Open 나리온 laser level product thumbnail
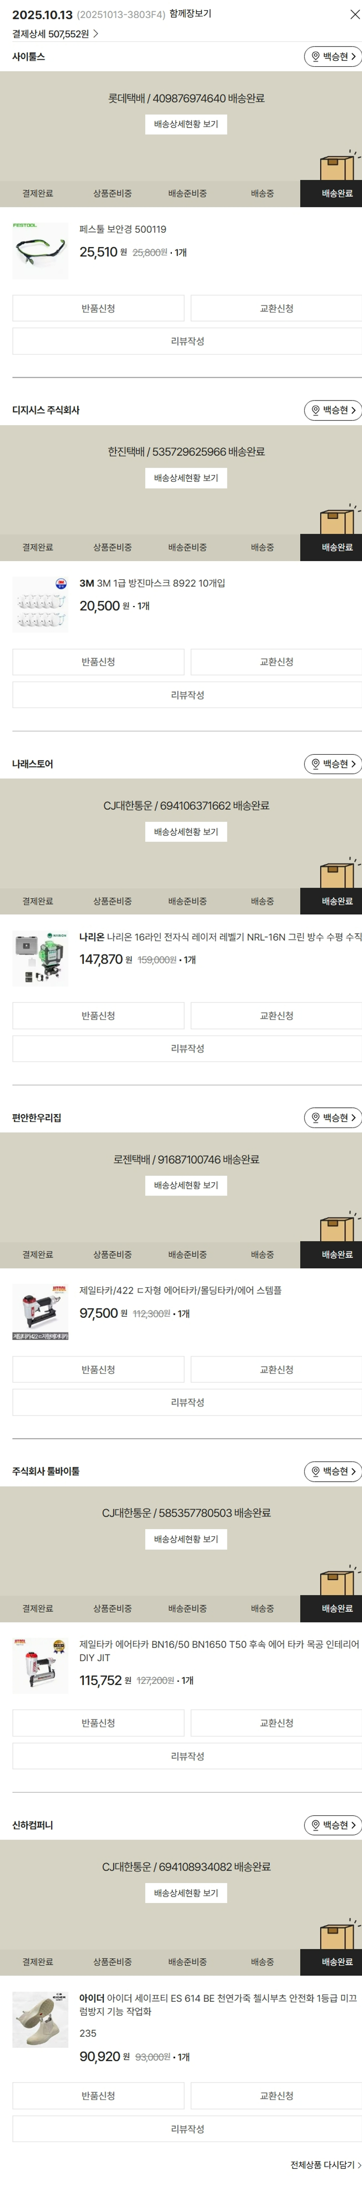The height and width of the screenshot is (2186, 362). click(40, 959)
